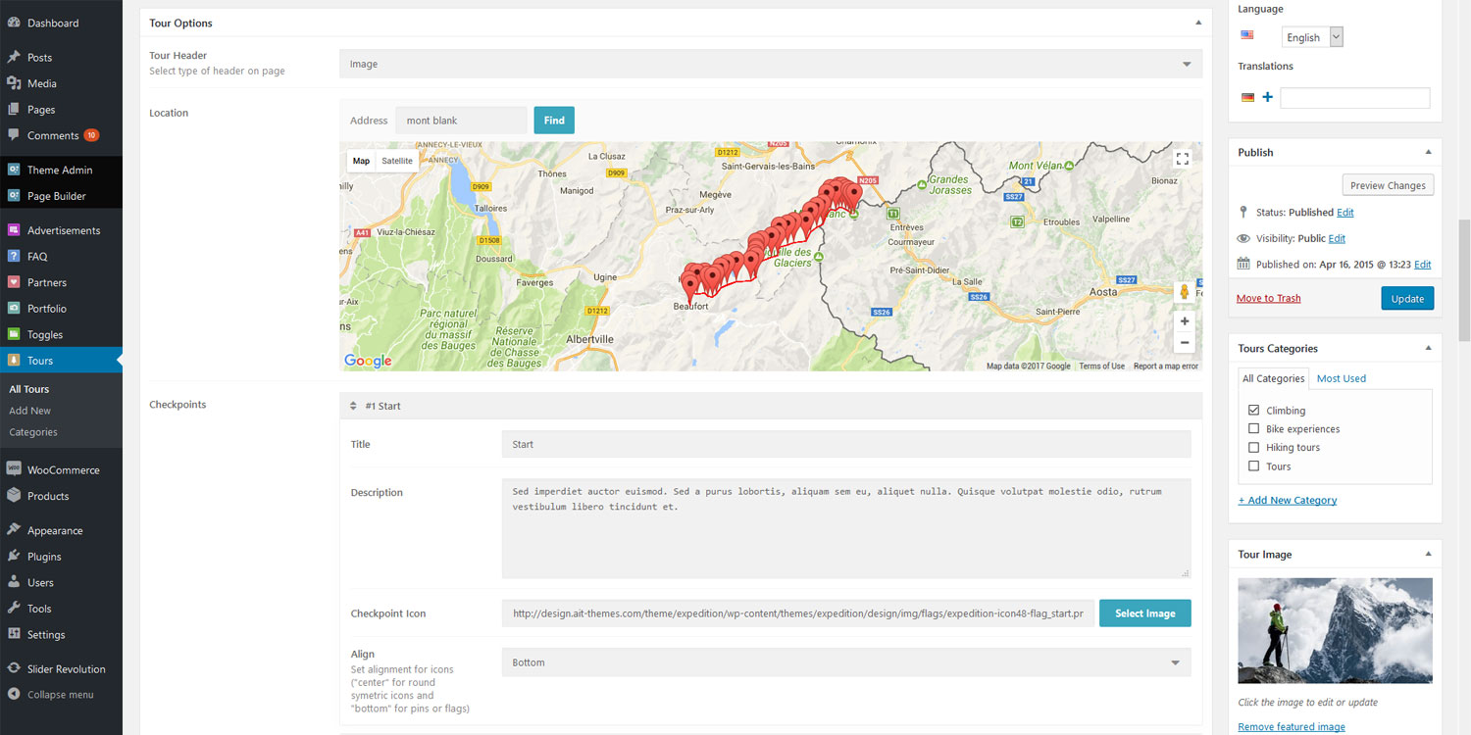Click the German flag translation icon
1471x735 pixels.
point(1246,97)
